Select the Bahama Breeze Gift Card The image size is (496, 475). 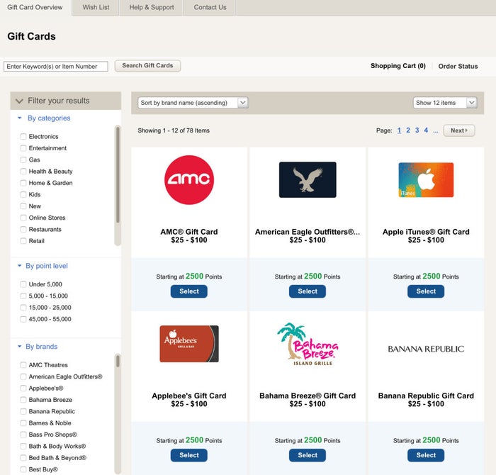tap(308, 455)
